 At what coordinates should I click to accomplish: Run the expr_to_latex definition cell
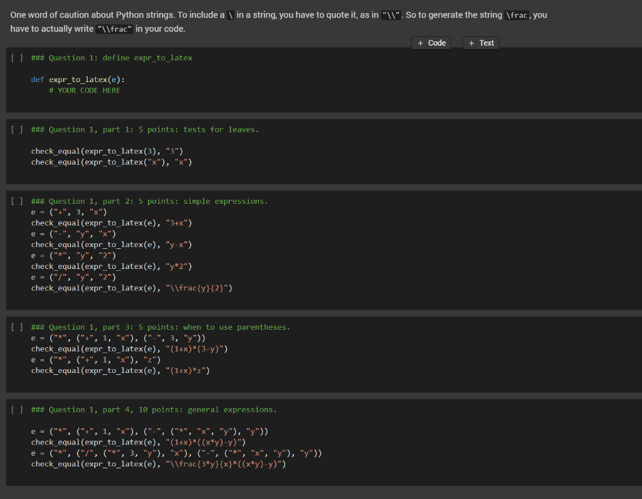[x=14, y=57]
